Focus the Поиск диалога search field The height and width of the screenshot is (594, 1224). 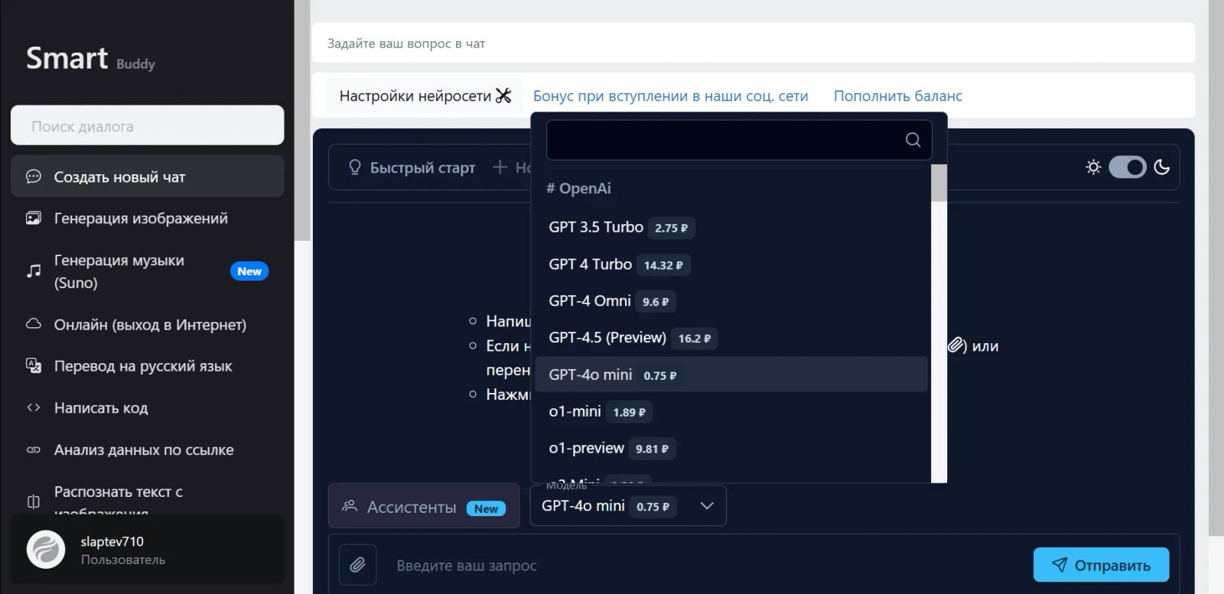click(147, 125)
